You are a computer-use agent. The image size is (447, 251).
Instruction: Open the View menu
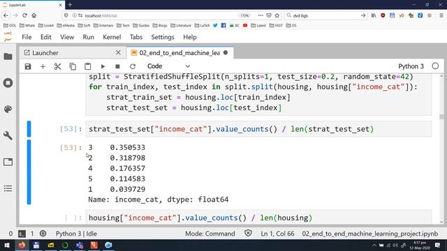pyautogui.click(x=67, y=37)
